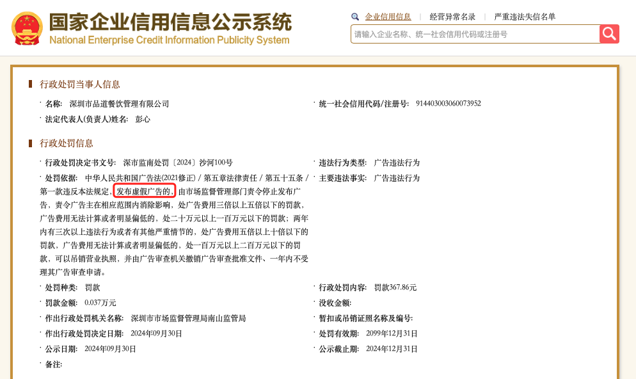Image resolution: width=636 pixels, height=379 pixels.
Task: Click the penalty type value 罚款
Action: pyautogui.click(x=93, y=287)
